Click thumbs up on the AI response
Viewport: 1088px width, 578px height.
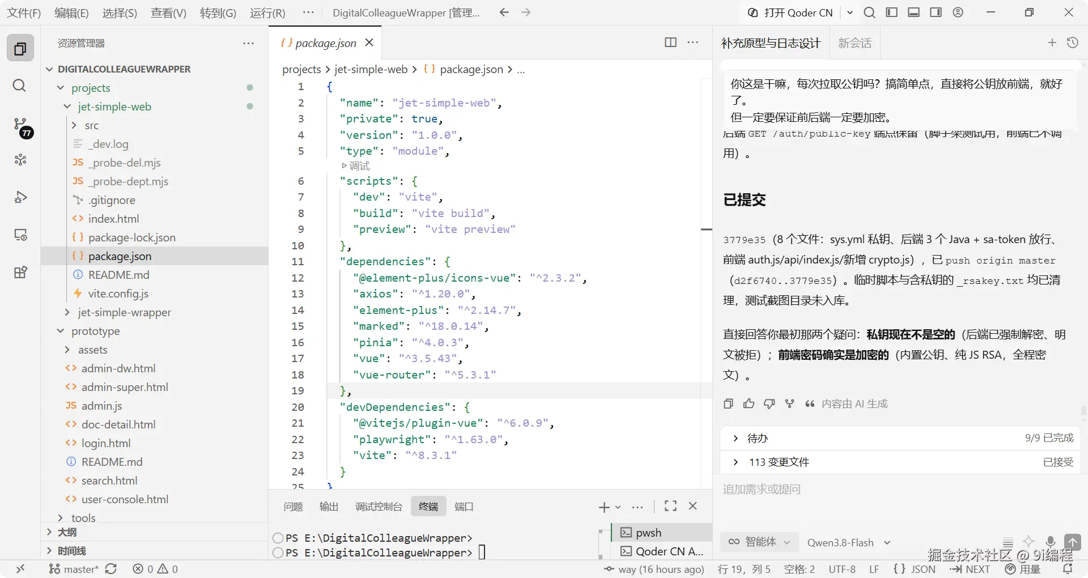tap(749, 403)
